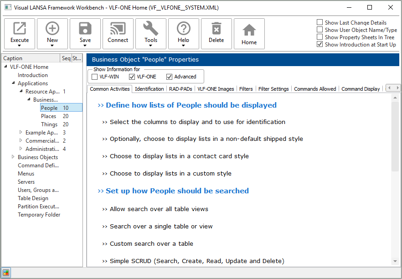The height and width of the screenshot is (279, 402).
Task: Expand the Business Objects tree node
Action: [13, 157]
